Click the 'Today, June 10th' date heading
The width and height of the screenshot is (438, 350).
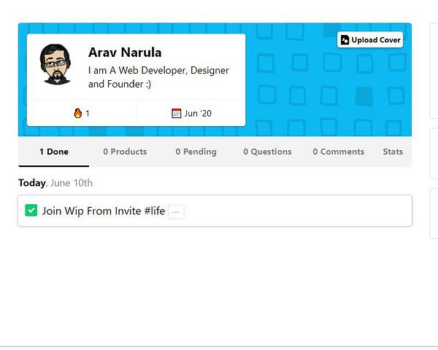(55, 183)
